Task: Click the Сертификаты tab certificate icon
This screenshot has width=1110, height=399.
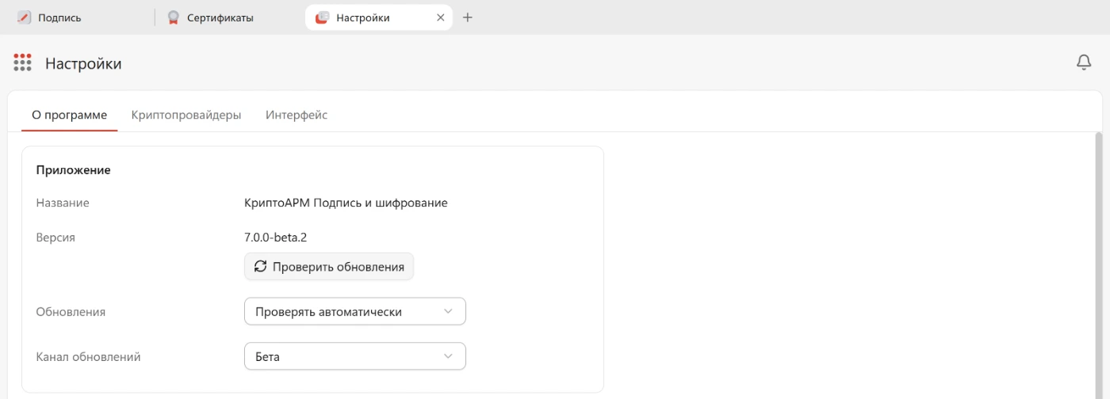Action: (x=173, y=17)
